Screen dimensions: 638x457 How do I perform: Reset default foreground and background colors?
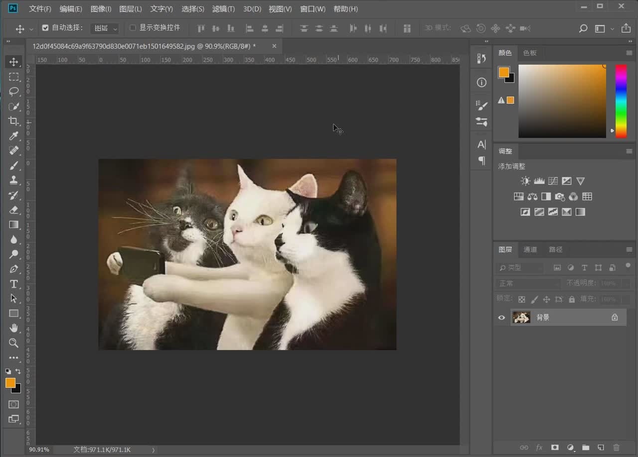[x=8, y=371]
